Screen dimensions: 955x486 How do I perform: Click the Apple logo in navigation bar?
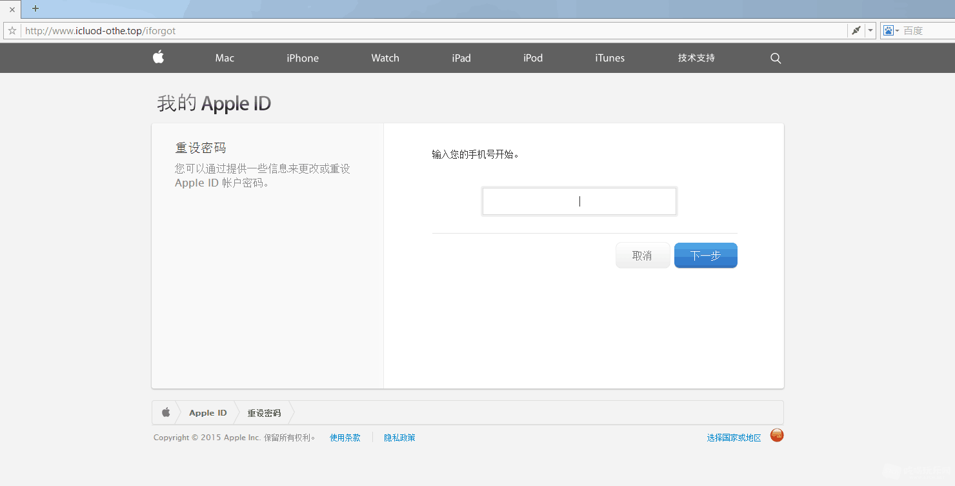coord(159,57)
